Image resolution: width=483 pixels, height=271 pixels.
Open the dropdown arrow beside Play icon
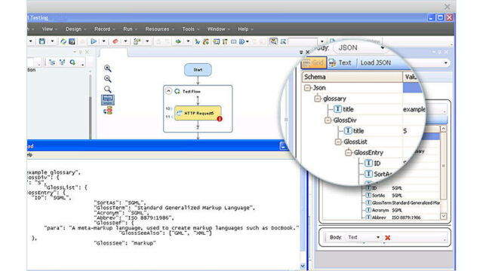click(104, 41)
